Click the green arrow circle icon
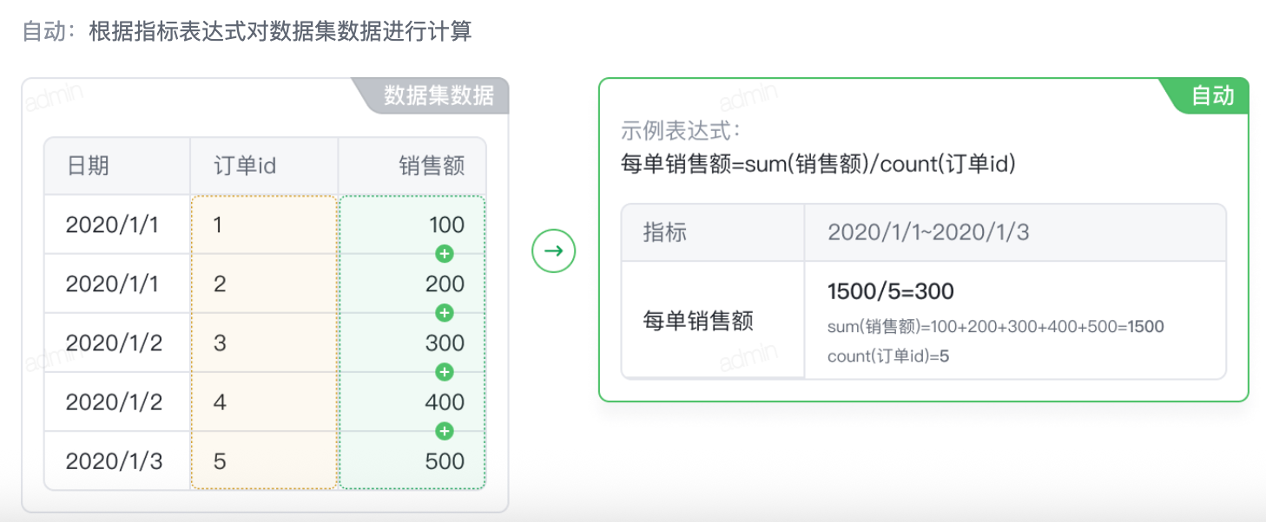 [x=554, y=251]
